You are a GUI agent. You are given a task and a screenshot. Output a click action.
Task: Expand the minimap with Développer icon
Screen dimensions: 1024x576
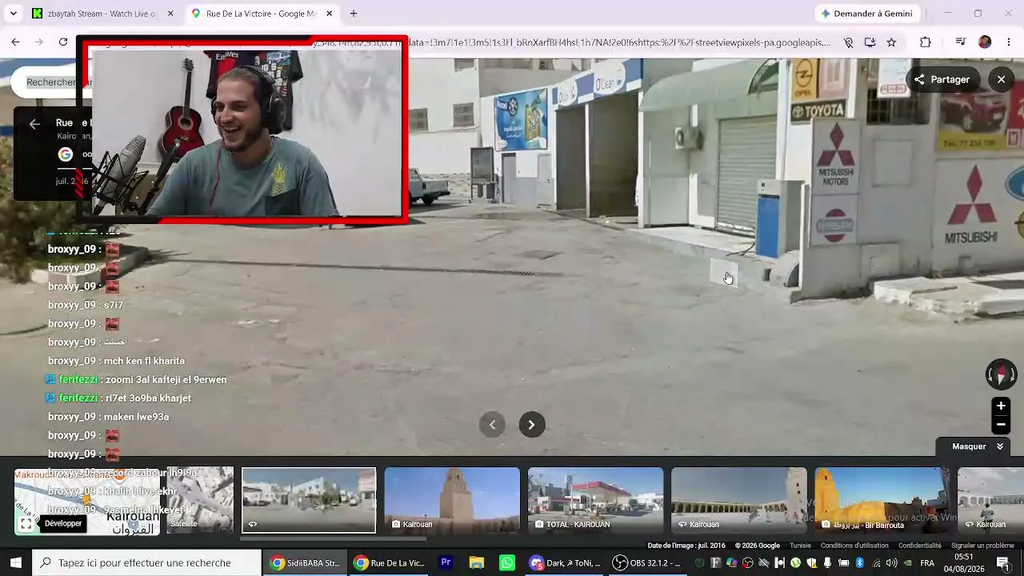(26, 524)
